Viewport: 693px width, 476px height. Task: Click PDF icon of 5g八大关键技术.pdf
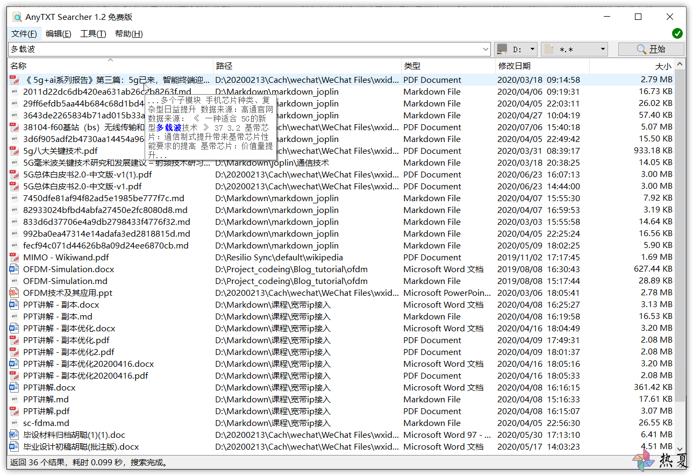[15, 151]
